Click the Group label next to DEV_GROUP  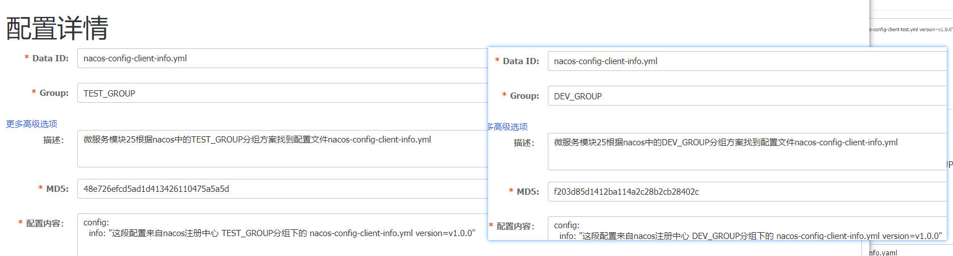[524, 96]
